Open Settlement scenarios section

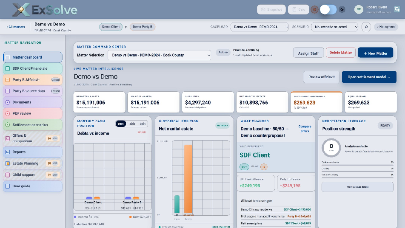pyautogui.click(x=32, y=125)
